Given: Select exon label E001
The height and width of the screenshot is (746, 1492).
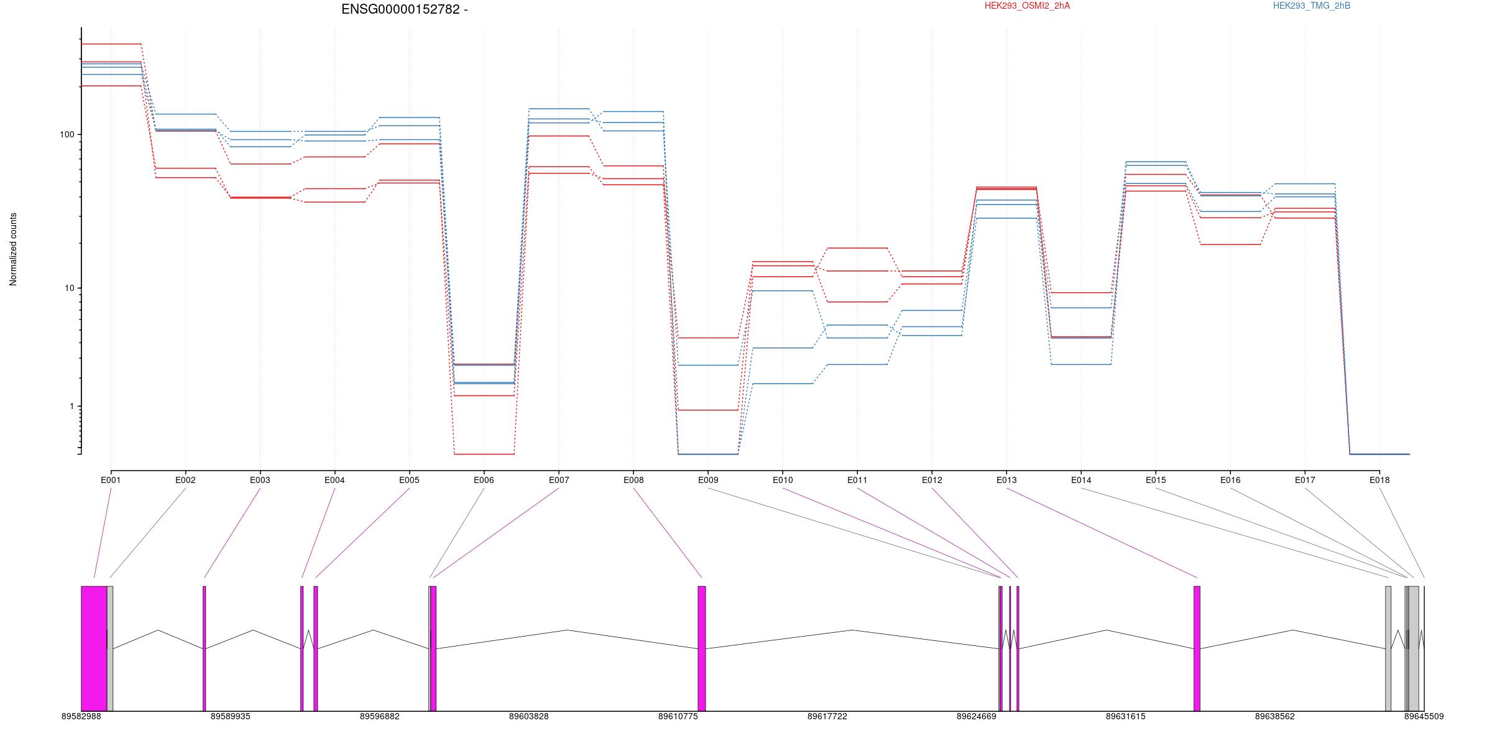Looking at the screenshot, I should click(x=111, y=480).
